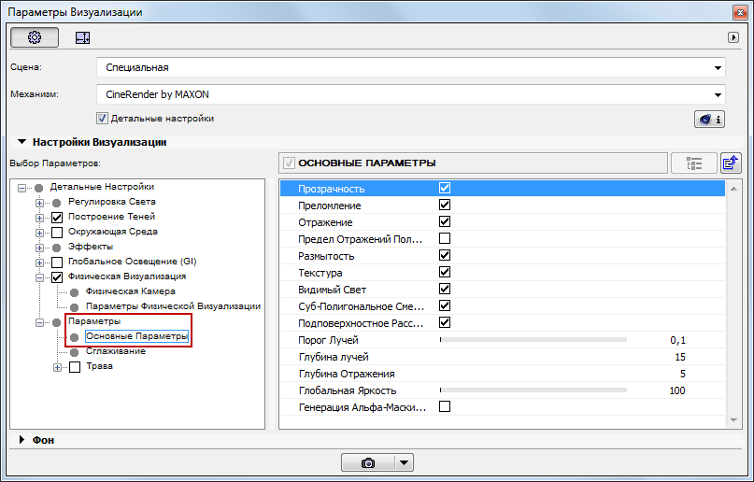Select Параметры Физической Визуализации item

click(173, 306)
